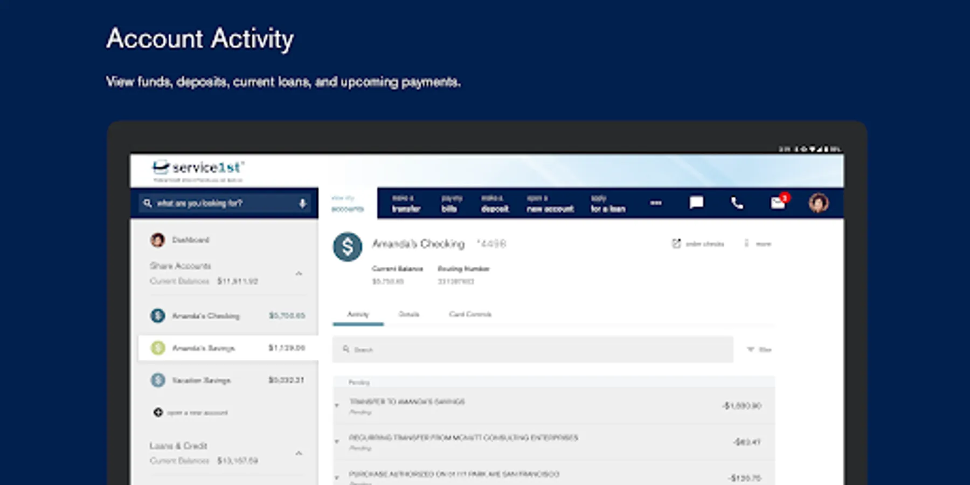
Task: Click the activity Search input box
Action: 533,349
